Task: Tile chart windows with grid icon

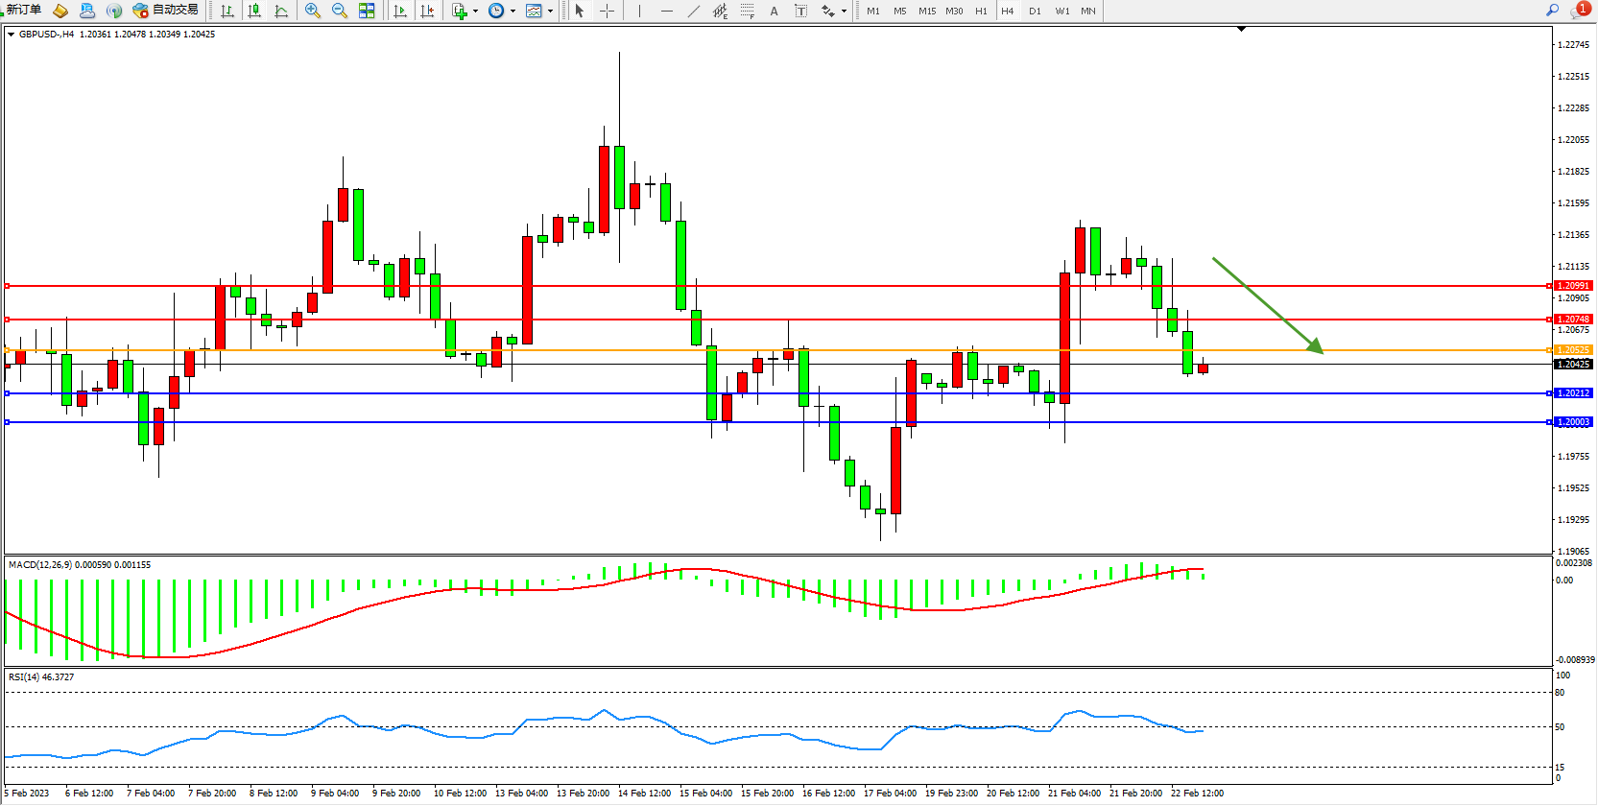Action: click(367, 11)
